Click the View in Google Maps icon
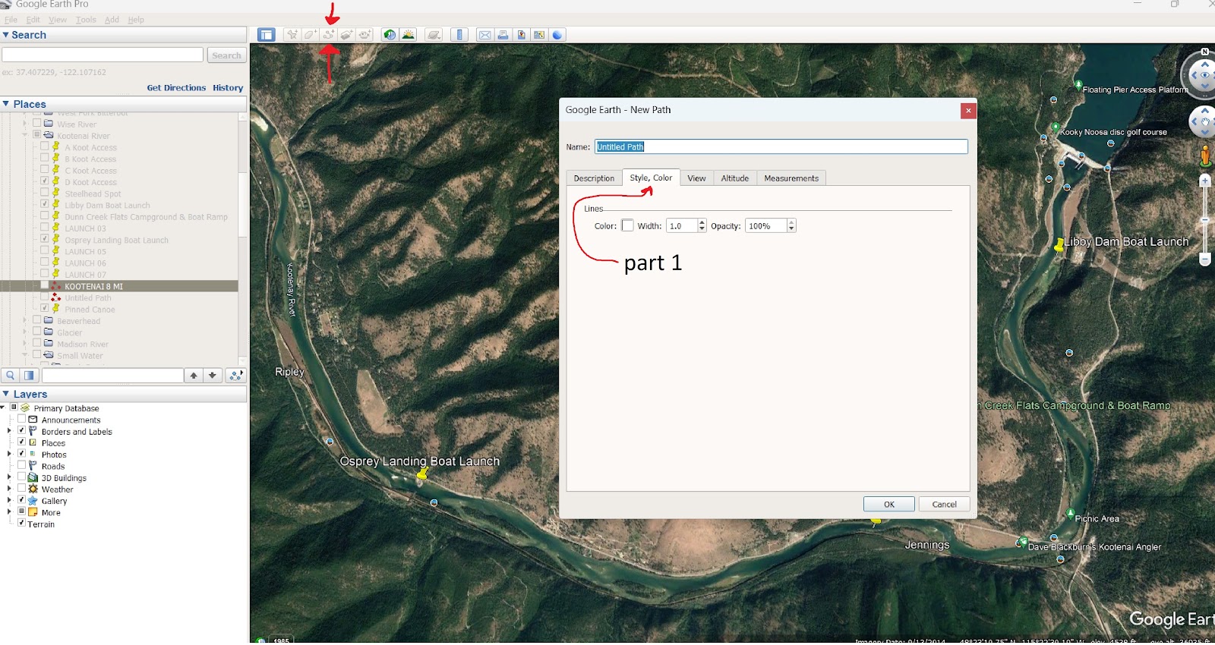Image resolution: width=1215 pixels, height=645 pixels. (539, 35)
